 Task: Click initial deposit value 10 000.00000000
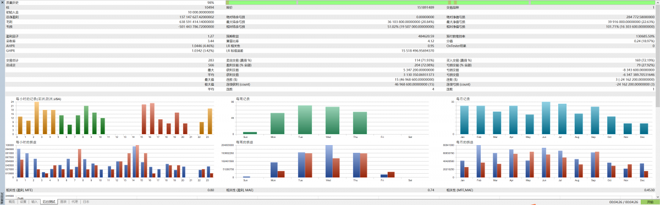pyautogui.click(x=201, y=12)
